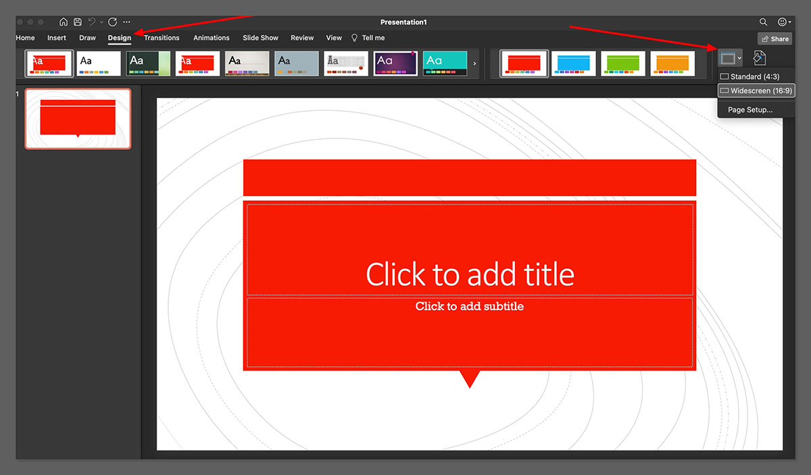Viewport: 811px width, 475px height.
Task: Switch to the Transitions tab
Action: coord(162,38)
